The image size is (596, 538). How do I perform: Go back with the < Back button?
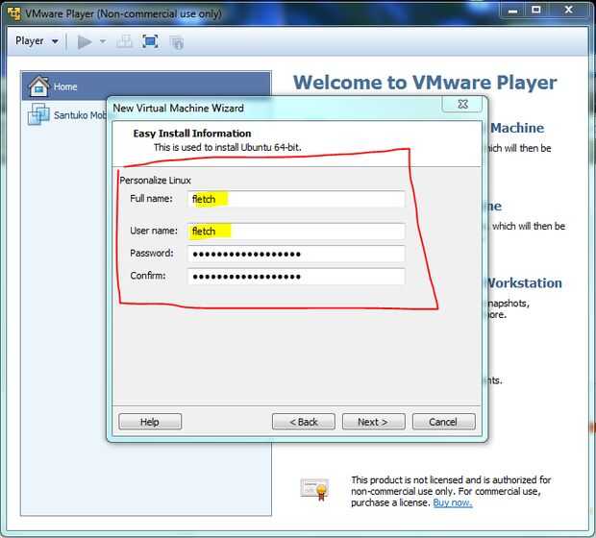click(x=304, y=422)
